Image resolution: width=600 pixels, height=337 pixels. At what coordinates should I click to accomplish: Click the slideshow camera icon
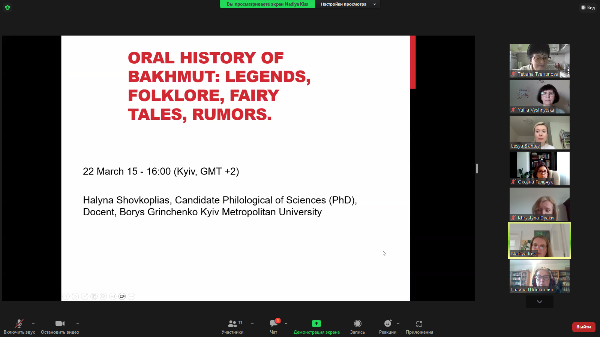(x=122, y=296)
